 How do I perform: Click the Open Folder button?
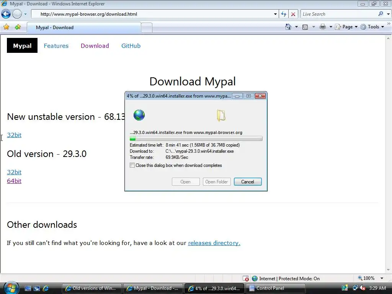coord(217,182)
